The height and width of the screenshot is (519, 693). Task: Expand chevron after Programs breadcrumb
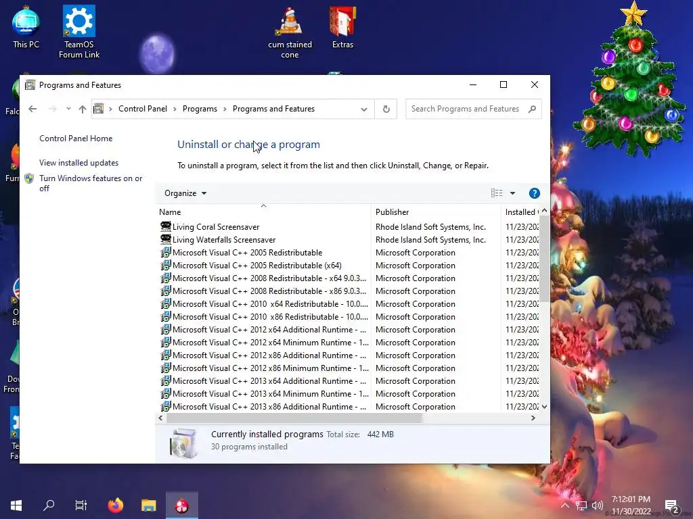225,109
